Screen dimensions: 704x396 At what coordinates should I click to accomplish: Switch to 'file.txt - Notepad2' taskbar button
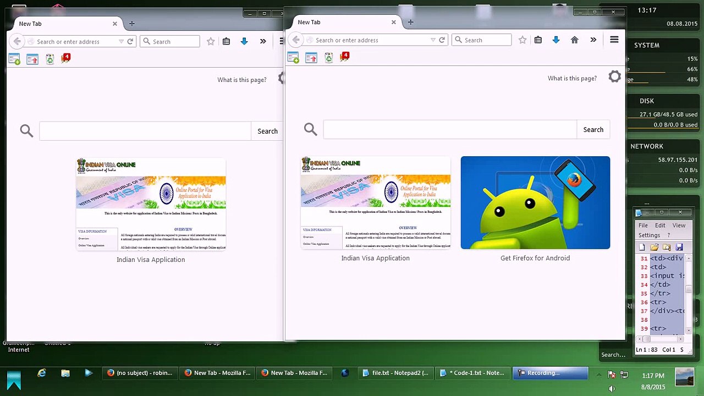pos(395,373)
